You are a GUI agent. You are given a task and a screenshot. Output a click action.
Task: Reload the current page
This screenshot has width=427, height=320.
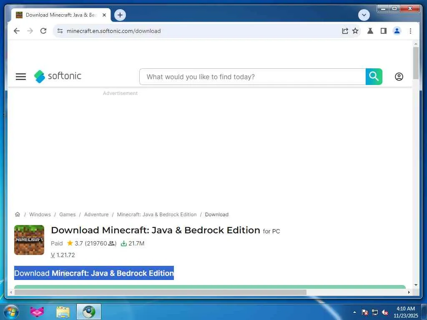click(x=43, y=31)
